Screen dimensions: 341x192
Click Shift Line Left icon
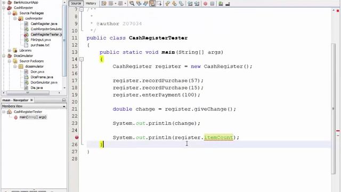(x=190, y=4)
